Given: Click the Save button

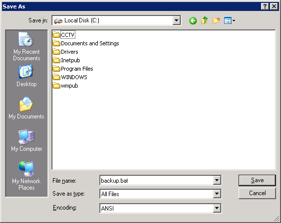Looking at the screenshot, I should pyautogui.click(x=257, y=180).
